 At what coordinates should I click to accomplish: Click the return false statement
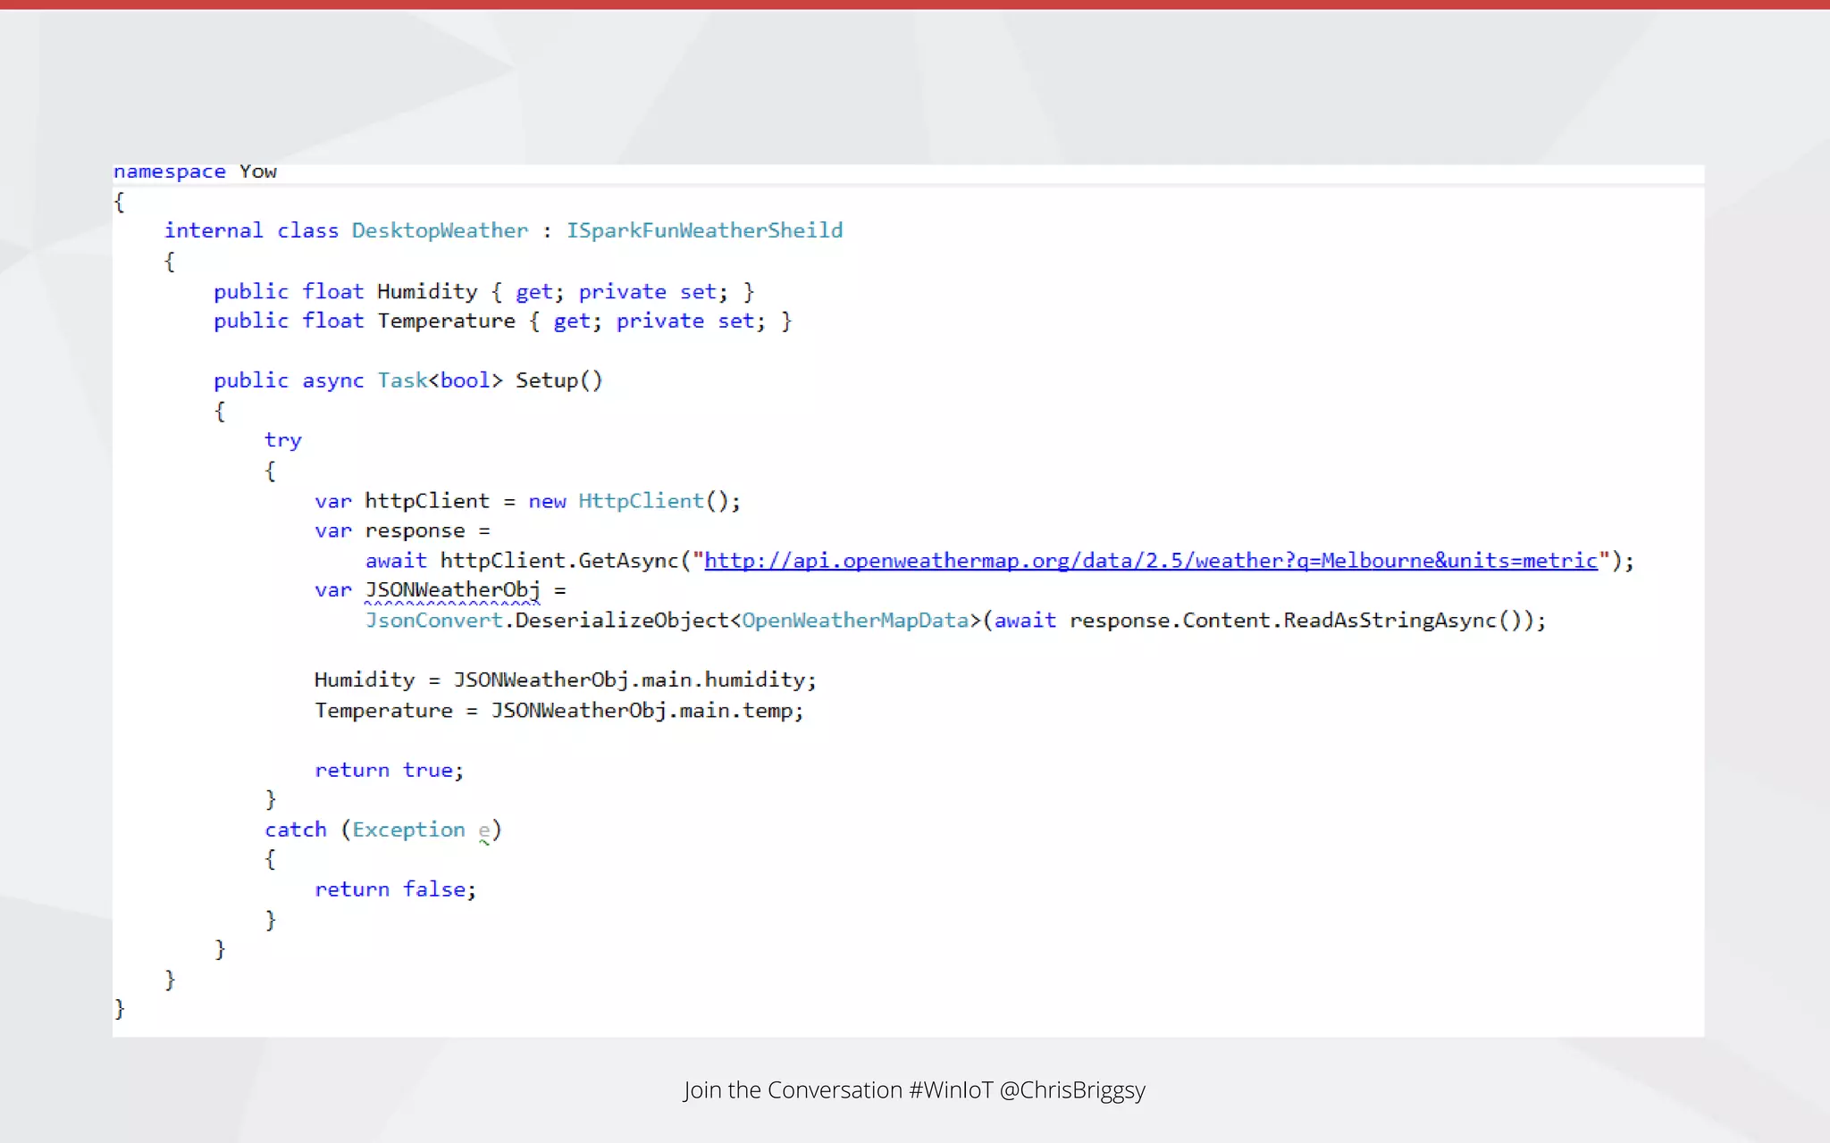[x=395, y=889]
